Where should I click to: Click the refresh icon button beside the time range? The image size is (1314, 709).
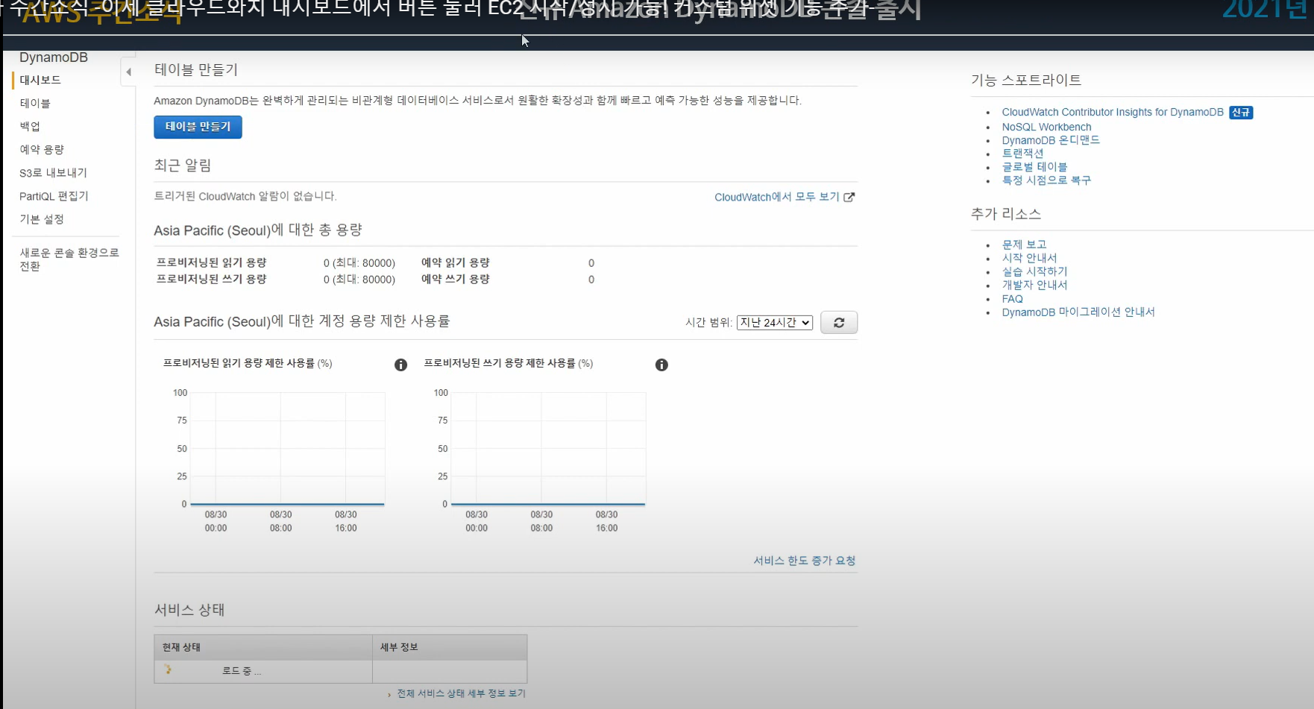839,323
